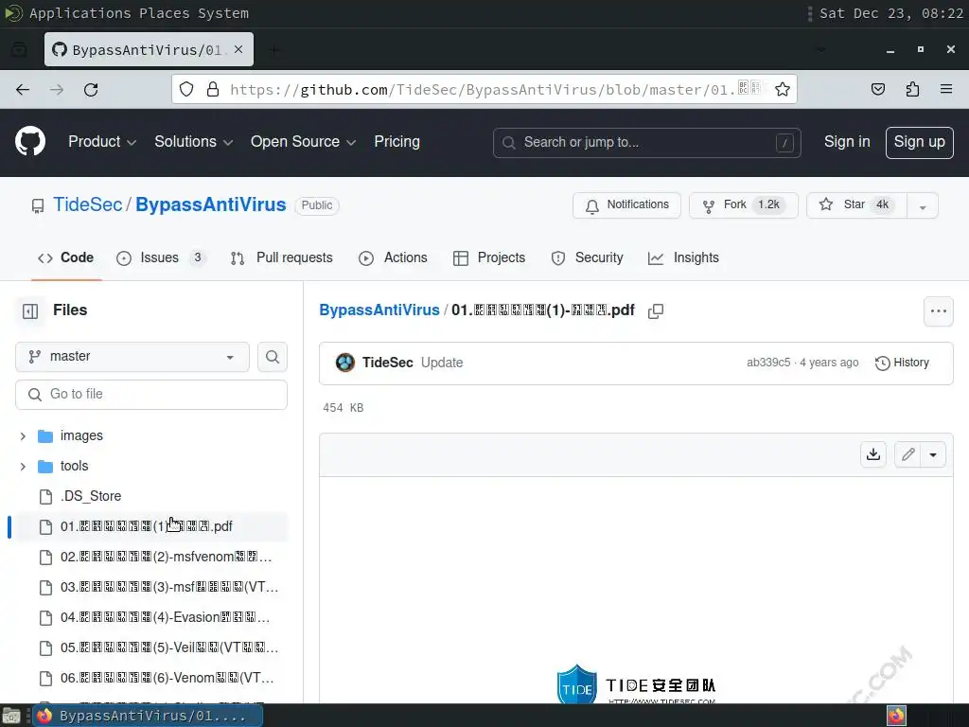The width and height of the screenshot is (969, 727).
Task: Edit file pencil icon
Action: (x=907, y=455)
